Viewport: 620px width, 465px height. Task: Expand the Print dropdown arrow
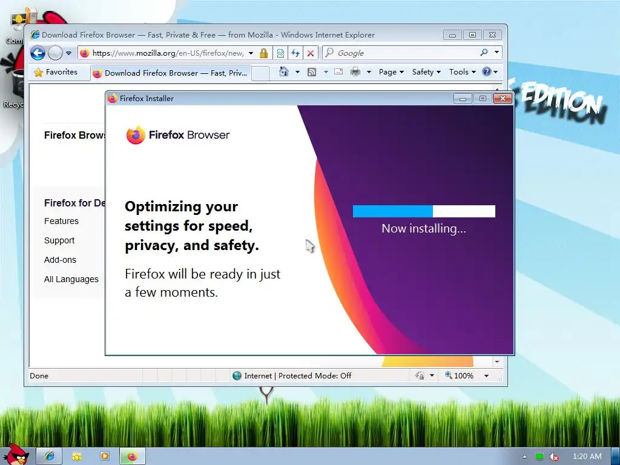[x=369, y=72]
